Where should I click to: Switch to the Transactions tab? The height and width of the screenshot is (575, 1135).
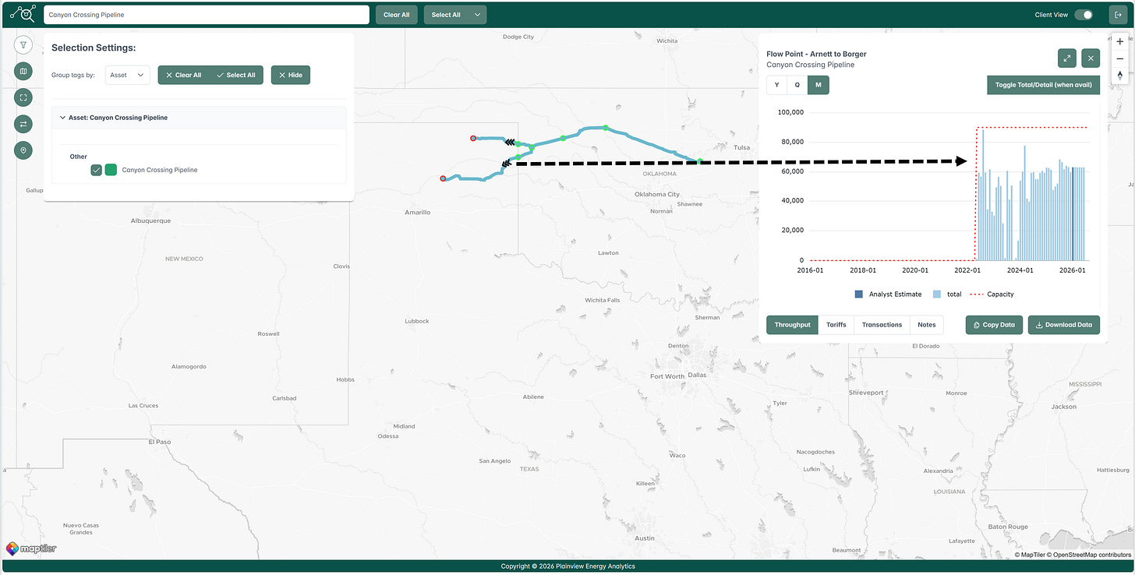point(882,325)
